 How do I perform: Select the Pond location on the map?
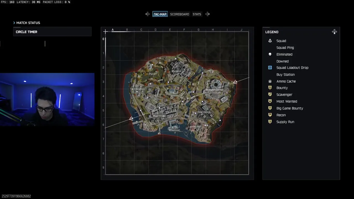pos(152,74)
